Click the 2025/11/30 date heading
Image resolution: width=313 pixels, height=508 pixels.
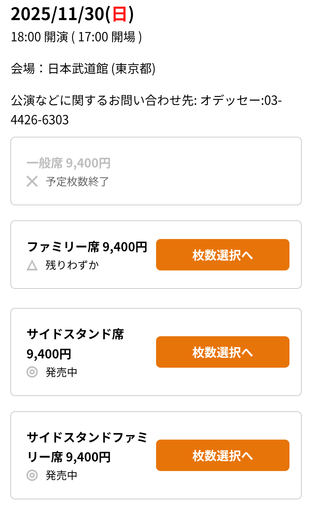72,14
